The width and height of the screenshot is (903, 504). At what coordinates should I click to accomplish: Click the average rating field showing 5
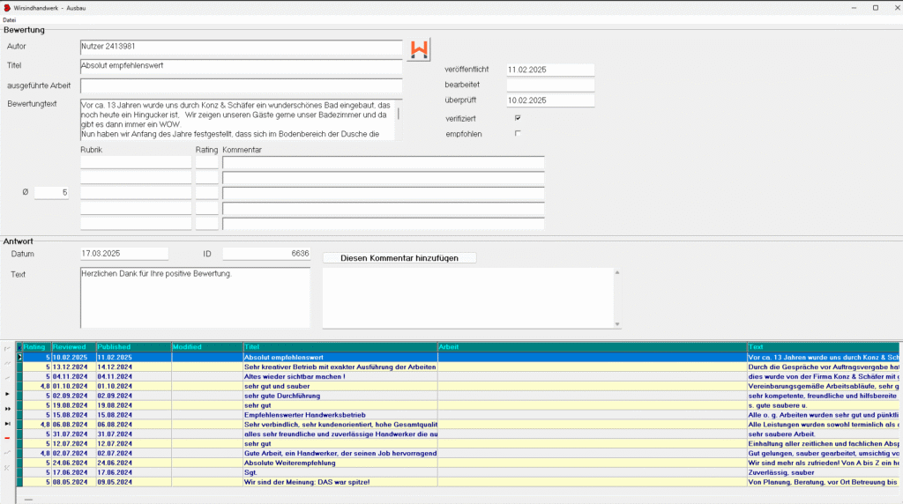coord(52,193)
